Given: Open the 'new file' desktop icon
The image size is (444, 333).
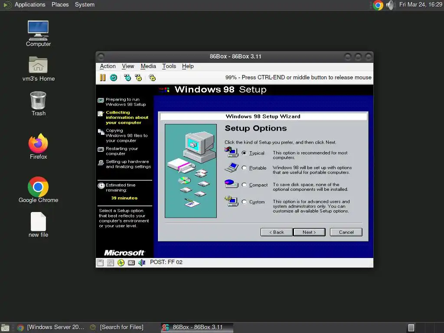Looking at the screenshot, I should coord(38,225).
